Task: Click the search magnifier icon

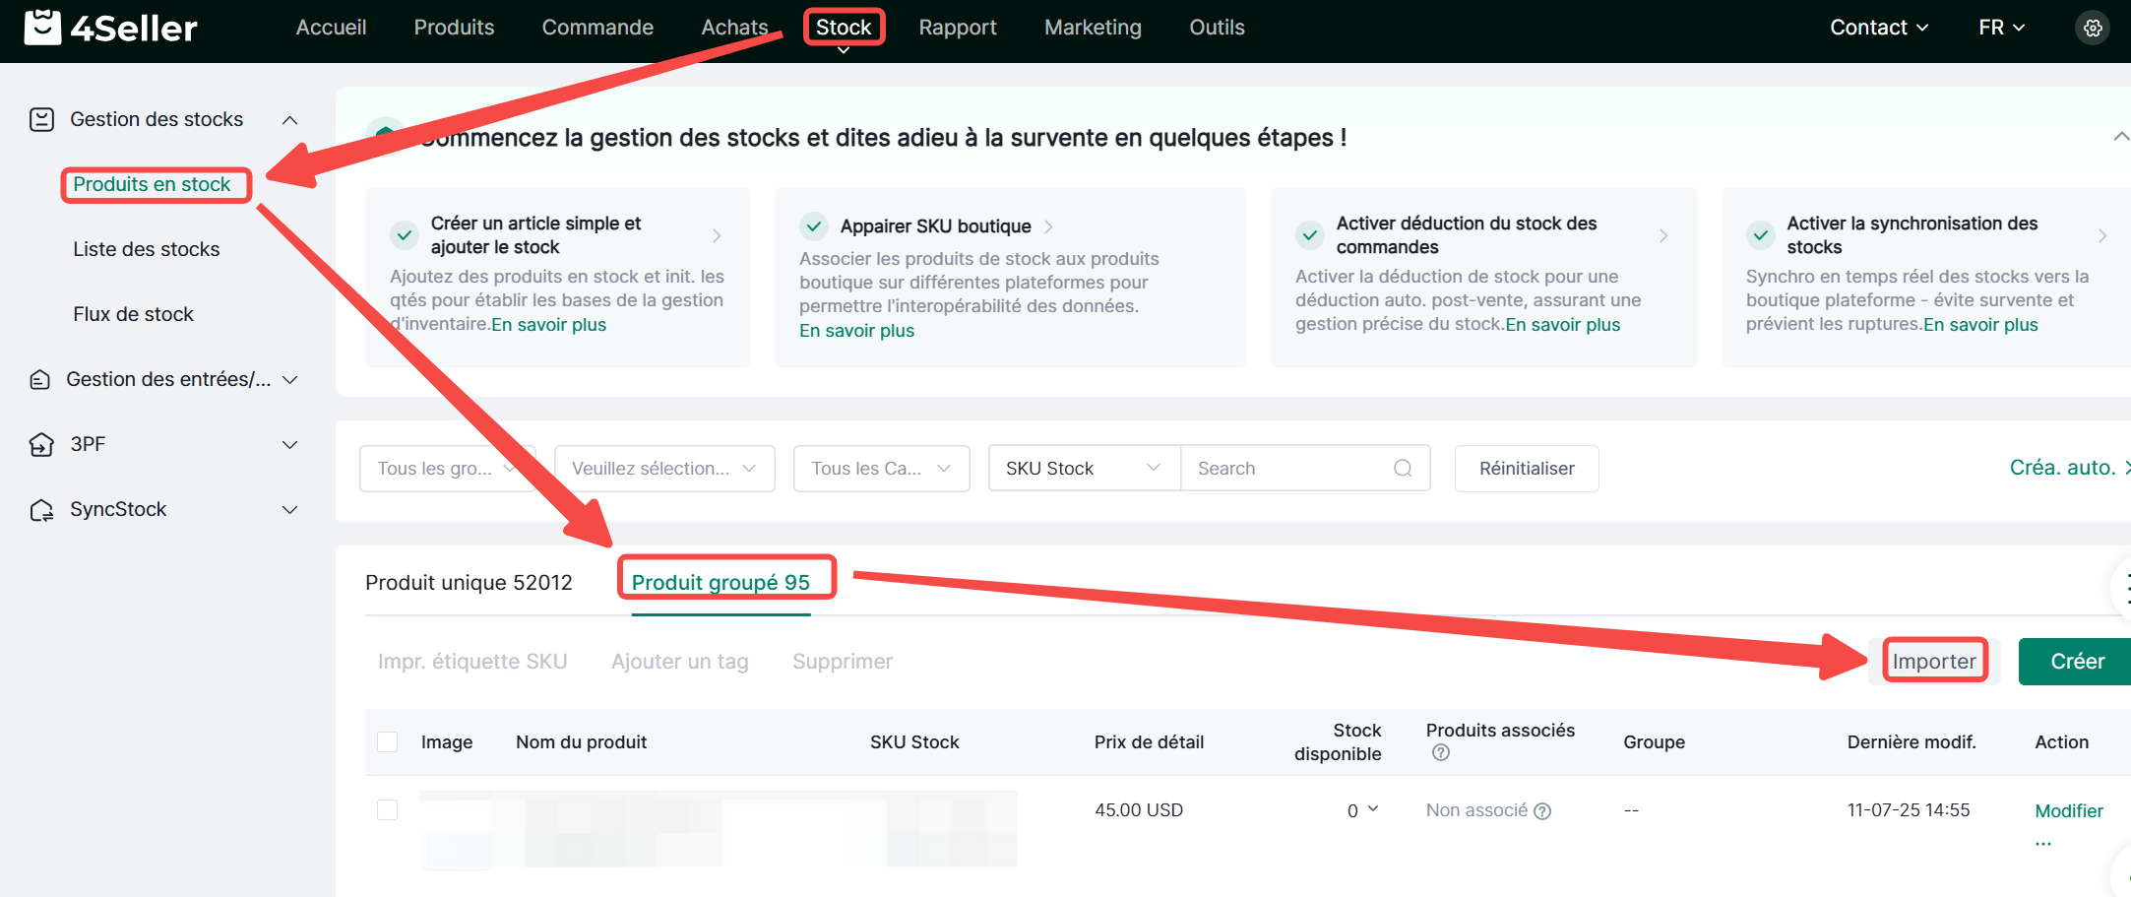Action: point(1403,469)
